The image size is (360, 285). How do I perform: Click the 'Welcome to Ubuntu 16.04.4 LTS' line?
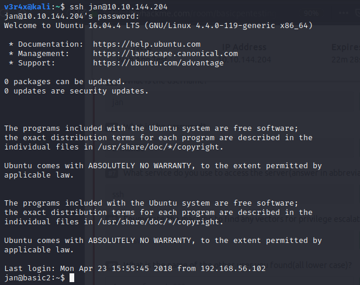coord(158,26)
